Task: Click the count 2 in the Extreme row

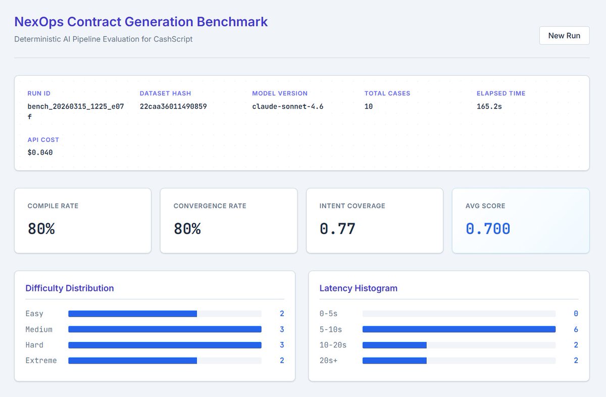Action: click(x=282, y=361)
